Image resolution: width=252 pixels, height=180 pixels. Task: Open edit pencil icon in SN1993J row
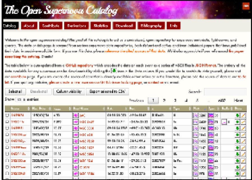pyautogui.click(x=243, y=128)
